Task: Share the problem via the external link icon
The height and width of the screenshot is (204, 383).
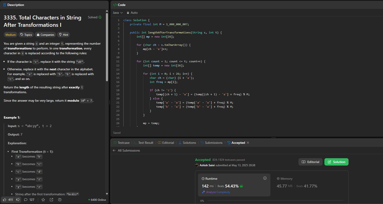Action: point(51,200)
